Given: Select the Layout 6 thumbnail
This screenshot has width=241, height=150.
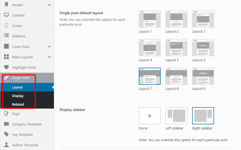Looking at the screenshot, I should click(203, 48).
